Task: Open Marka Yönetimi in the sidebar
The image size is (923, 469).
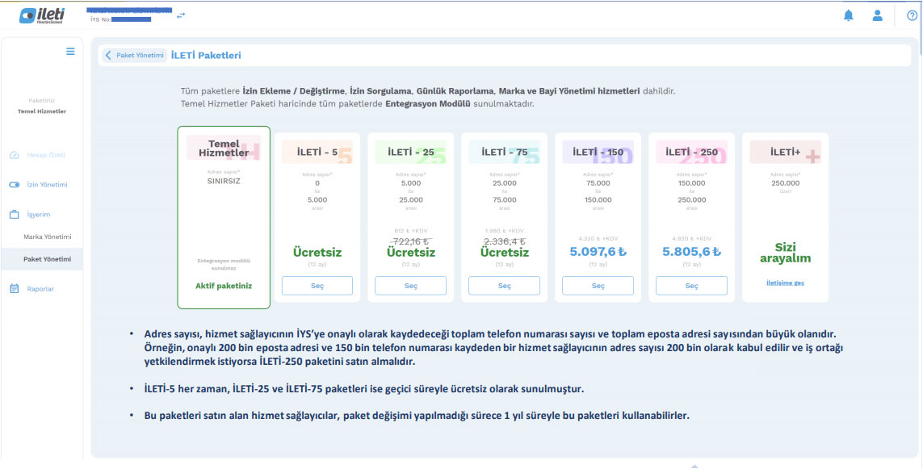Action: coord(47,237)
